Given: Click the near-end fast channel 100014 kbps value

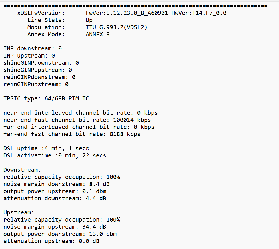Looking at the screenshot, I should click(132, 120).
